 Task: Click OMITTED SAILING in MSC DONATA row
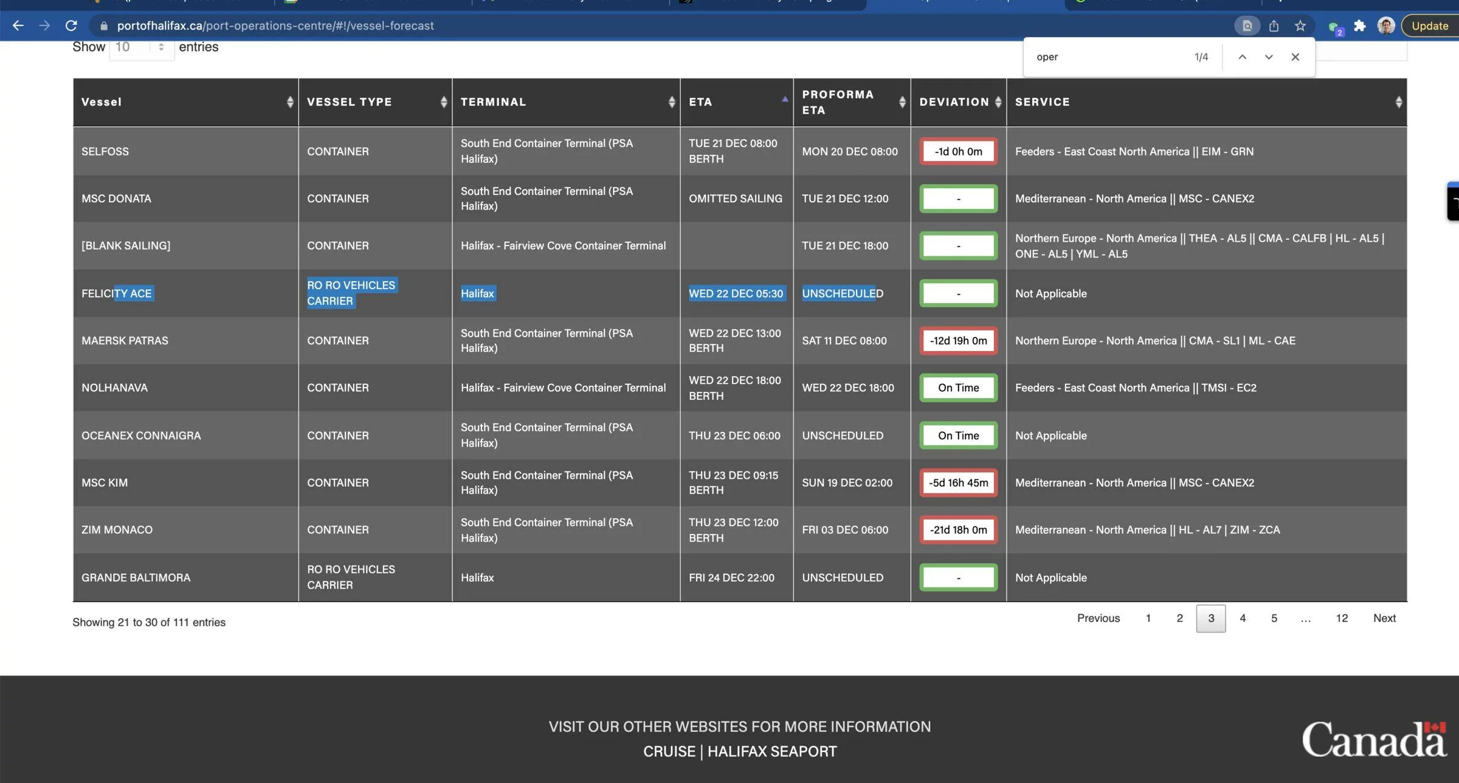click(736, 199)
